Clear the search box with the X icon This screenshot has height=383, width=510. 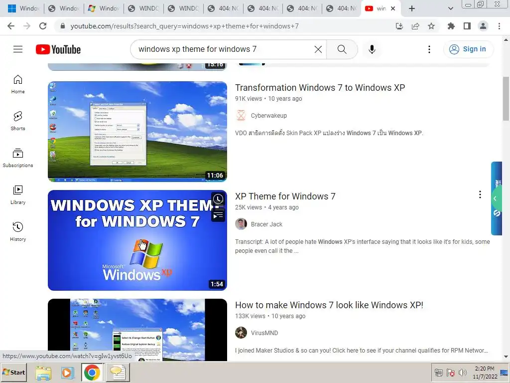pos(318,49)
